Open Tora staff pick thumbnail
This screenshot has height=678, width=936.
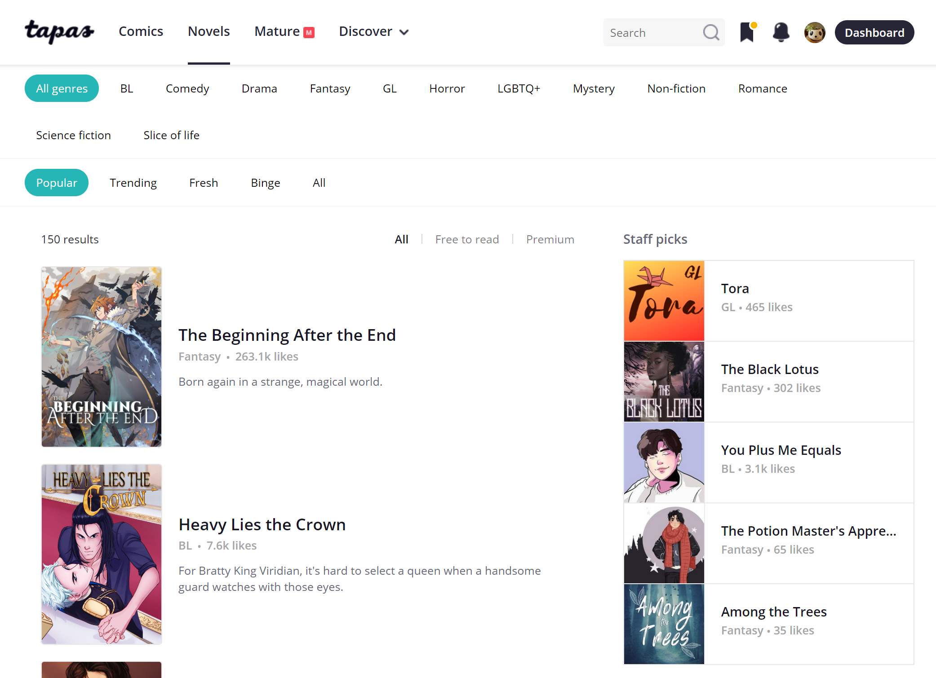coord(664,301)
